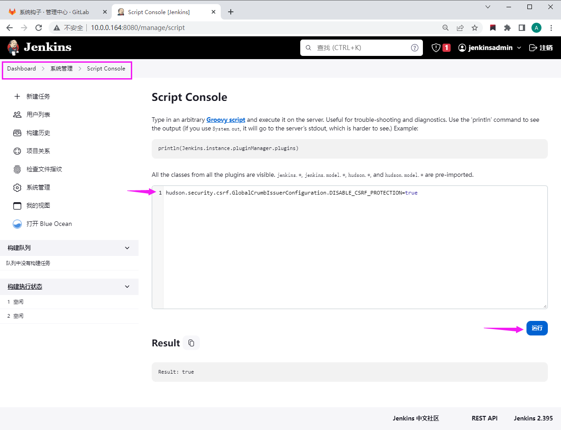Click the println example code text
This screenshot has width=561, height=430.
coord(228,148)
